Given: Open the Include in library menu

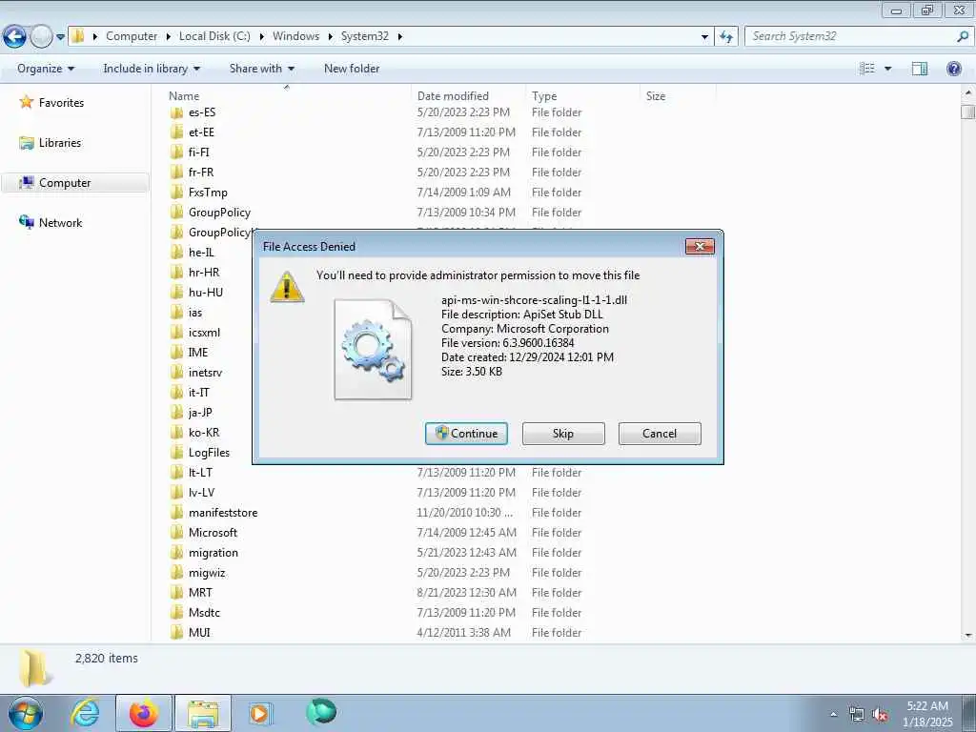Looking at the screenshot, I should pyautogui.click(x=152, y=69).
